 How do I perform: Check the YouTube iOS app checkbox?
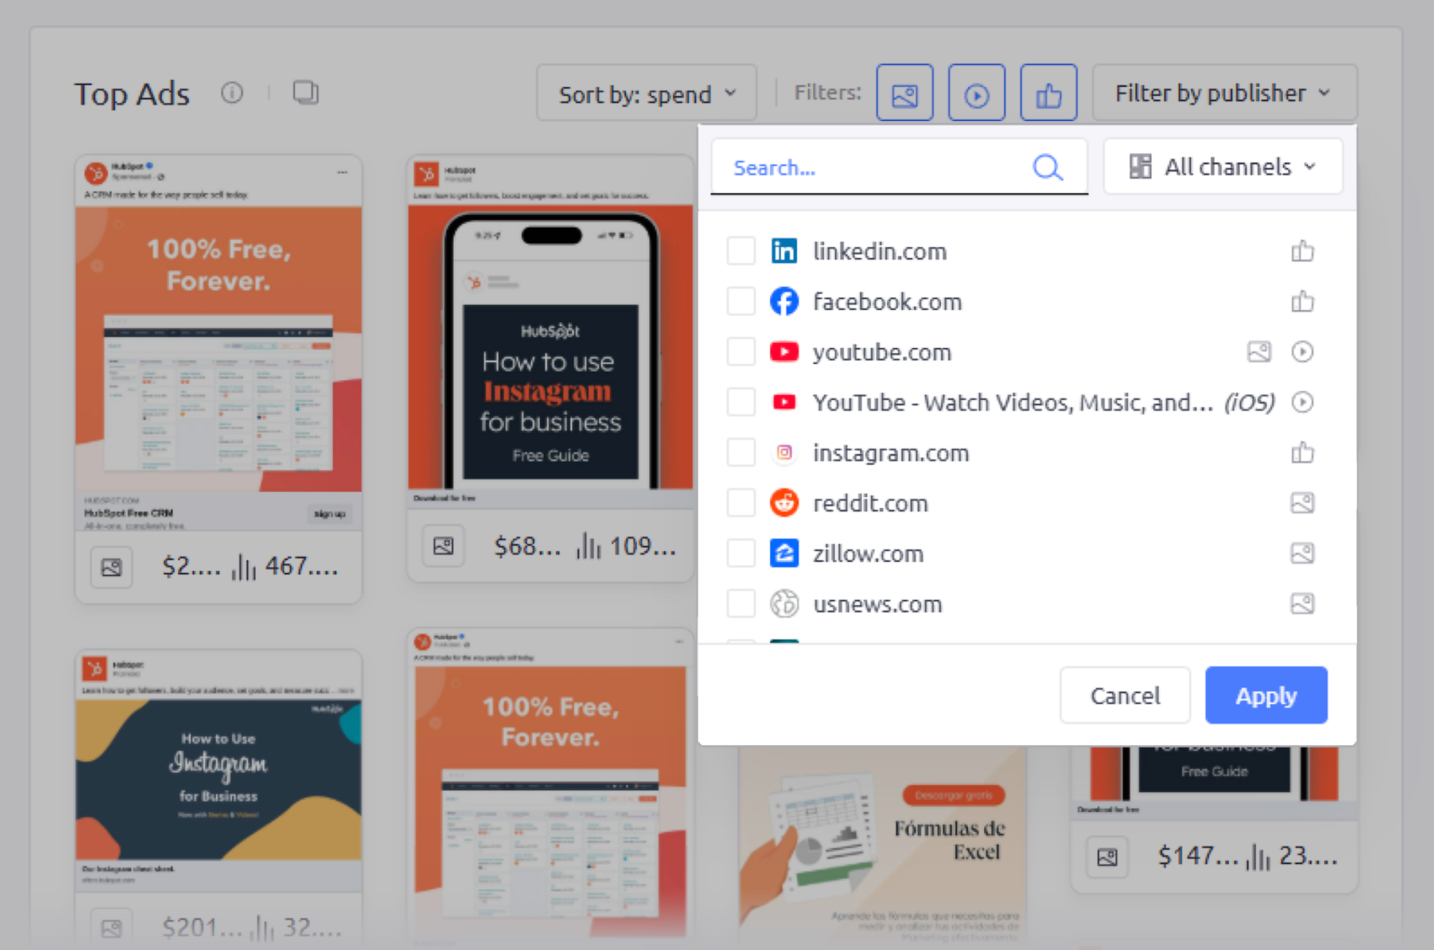741,402
